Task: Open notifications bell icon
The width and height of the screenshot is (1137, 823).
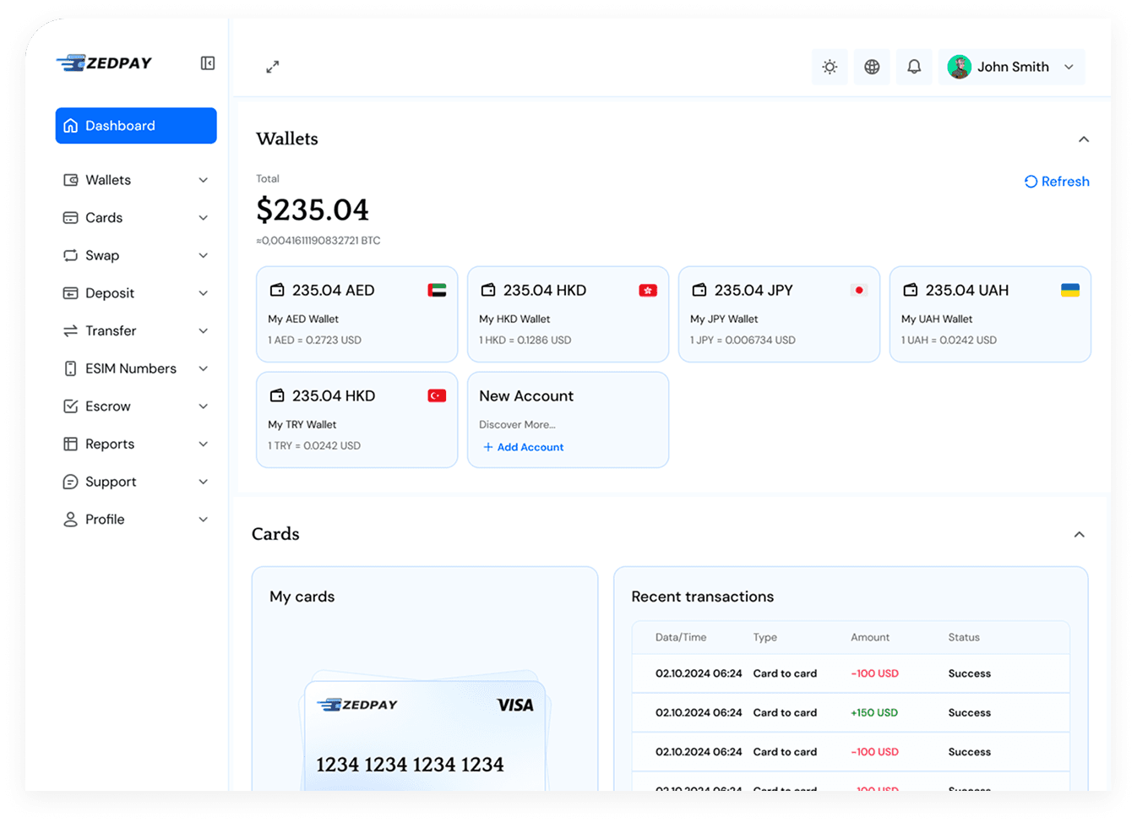Action: (x=914, y=67)
